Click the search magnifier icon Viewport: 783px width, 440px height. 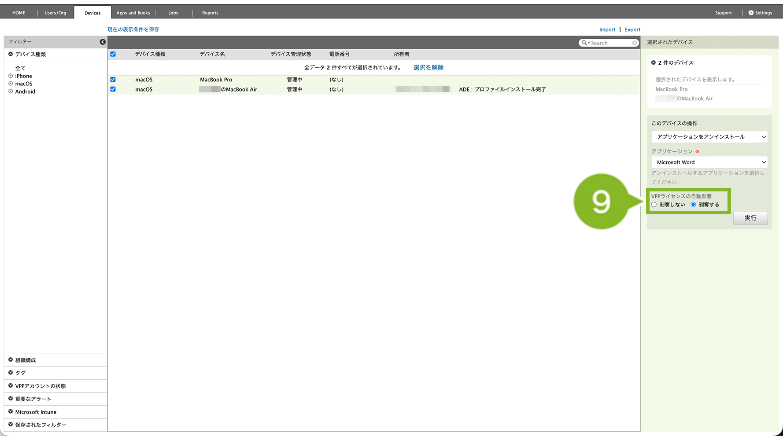[x=584, y=43]
